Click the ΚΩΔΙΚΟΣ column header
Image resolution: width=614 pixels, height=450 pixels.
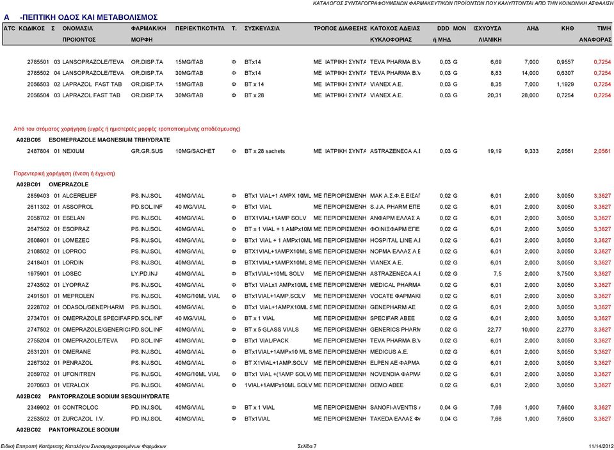pyautogui.click(x=32, y=29)
